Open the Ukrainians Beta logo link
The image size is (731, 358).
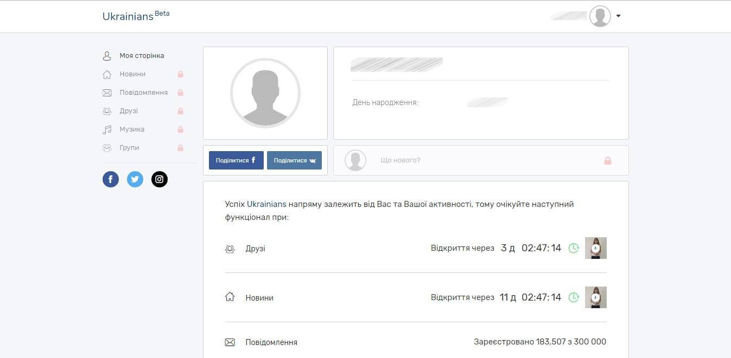tap(136, 16)
